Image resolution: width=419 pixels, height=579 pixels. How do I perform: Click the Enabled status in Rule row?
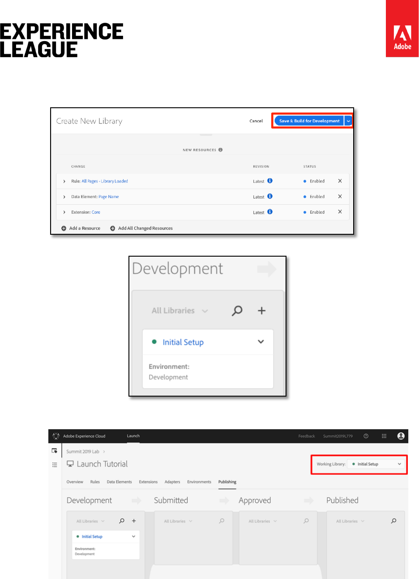pyautogui.click(x=317, y=181)
